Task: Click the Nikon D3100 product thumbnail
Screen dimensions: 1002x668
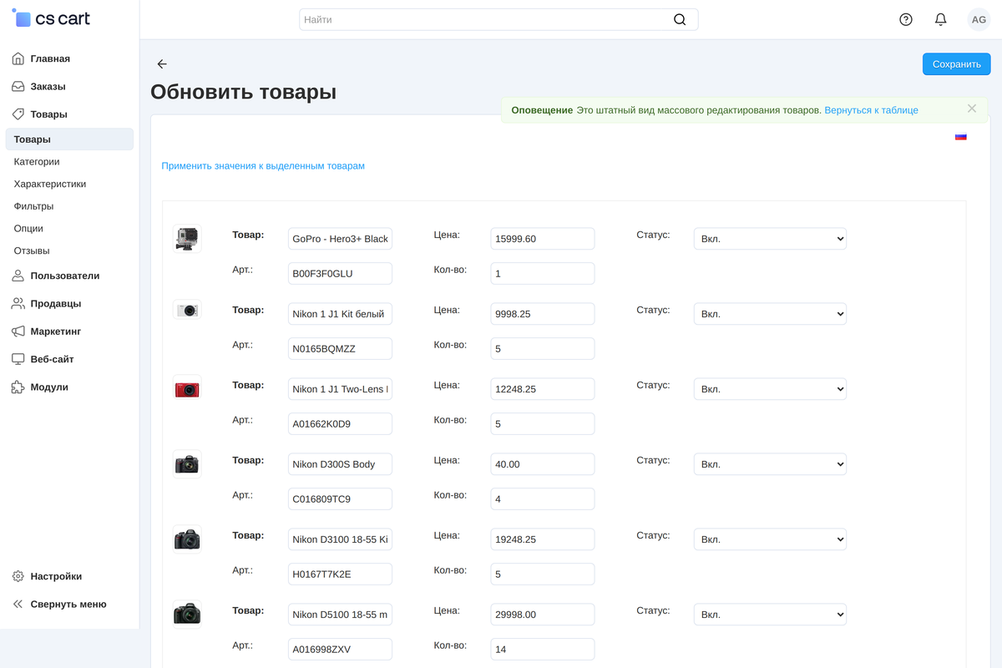Action: point(187,539)
